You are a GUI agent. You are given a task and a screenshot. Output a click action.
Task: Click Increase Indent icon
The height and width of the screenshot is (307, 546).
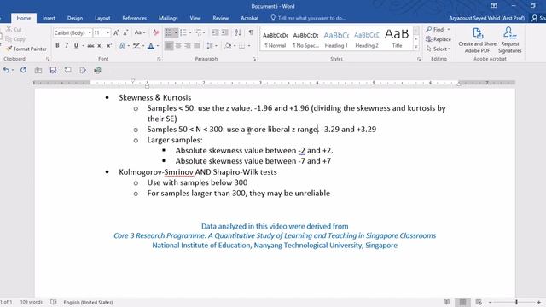pyautogui.click(x=224, y=32)
